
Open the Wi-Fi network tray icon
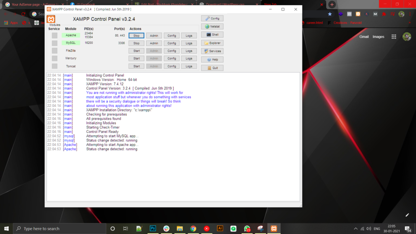coord(362,228)
